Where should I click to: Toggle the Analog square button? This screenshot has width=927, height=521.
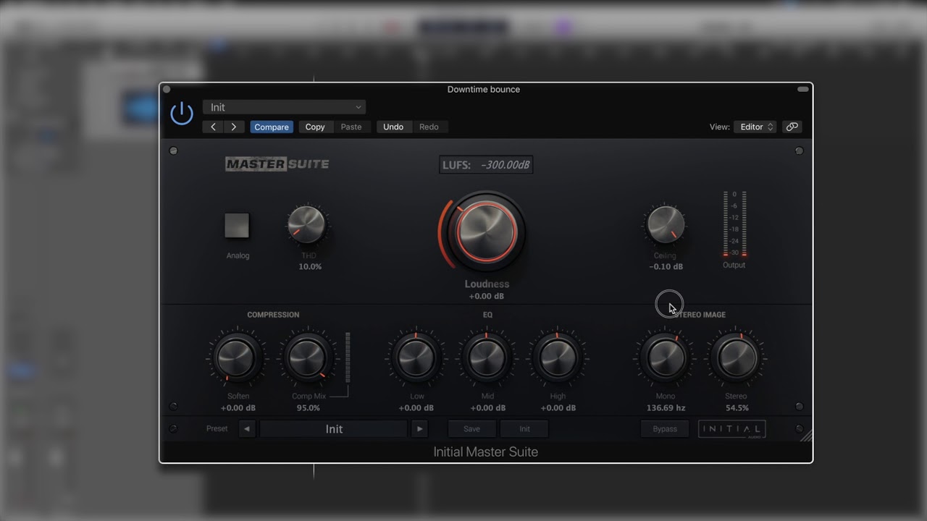point(237,226)
